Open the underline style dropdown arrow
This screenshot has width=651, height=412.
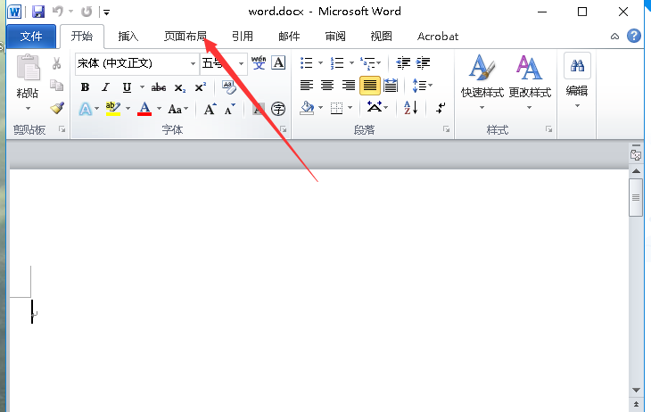click(142, 87)
